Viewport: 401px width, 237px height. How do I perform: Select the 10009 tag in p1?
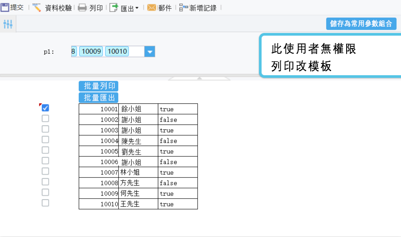(91, 52)
